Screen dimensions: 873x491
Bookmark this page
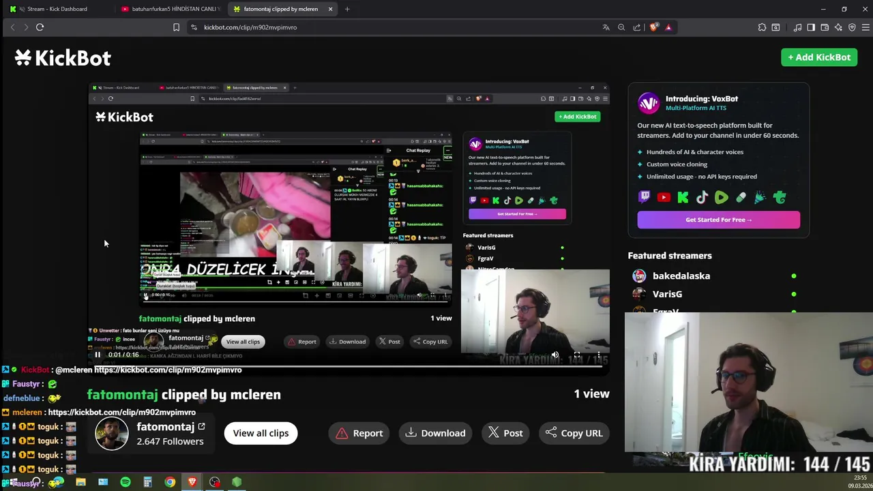click(x=176, y=27)
